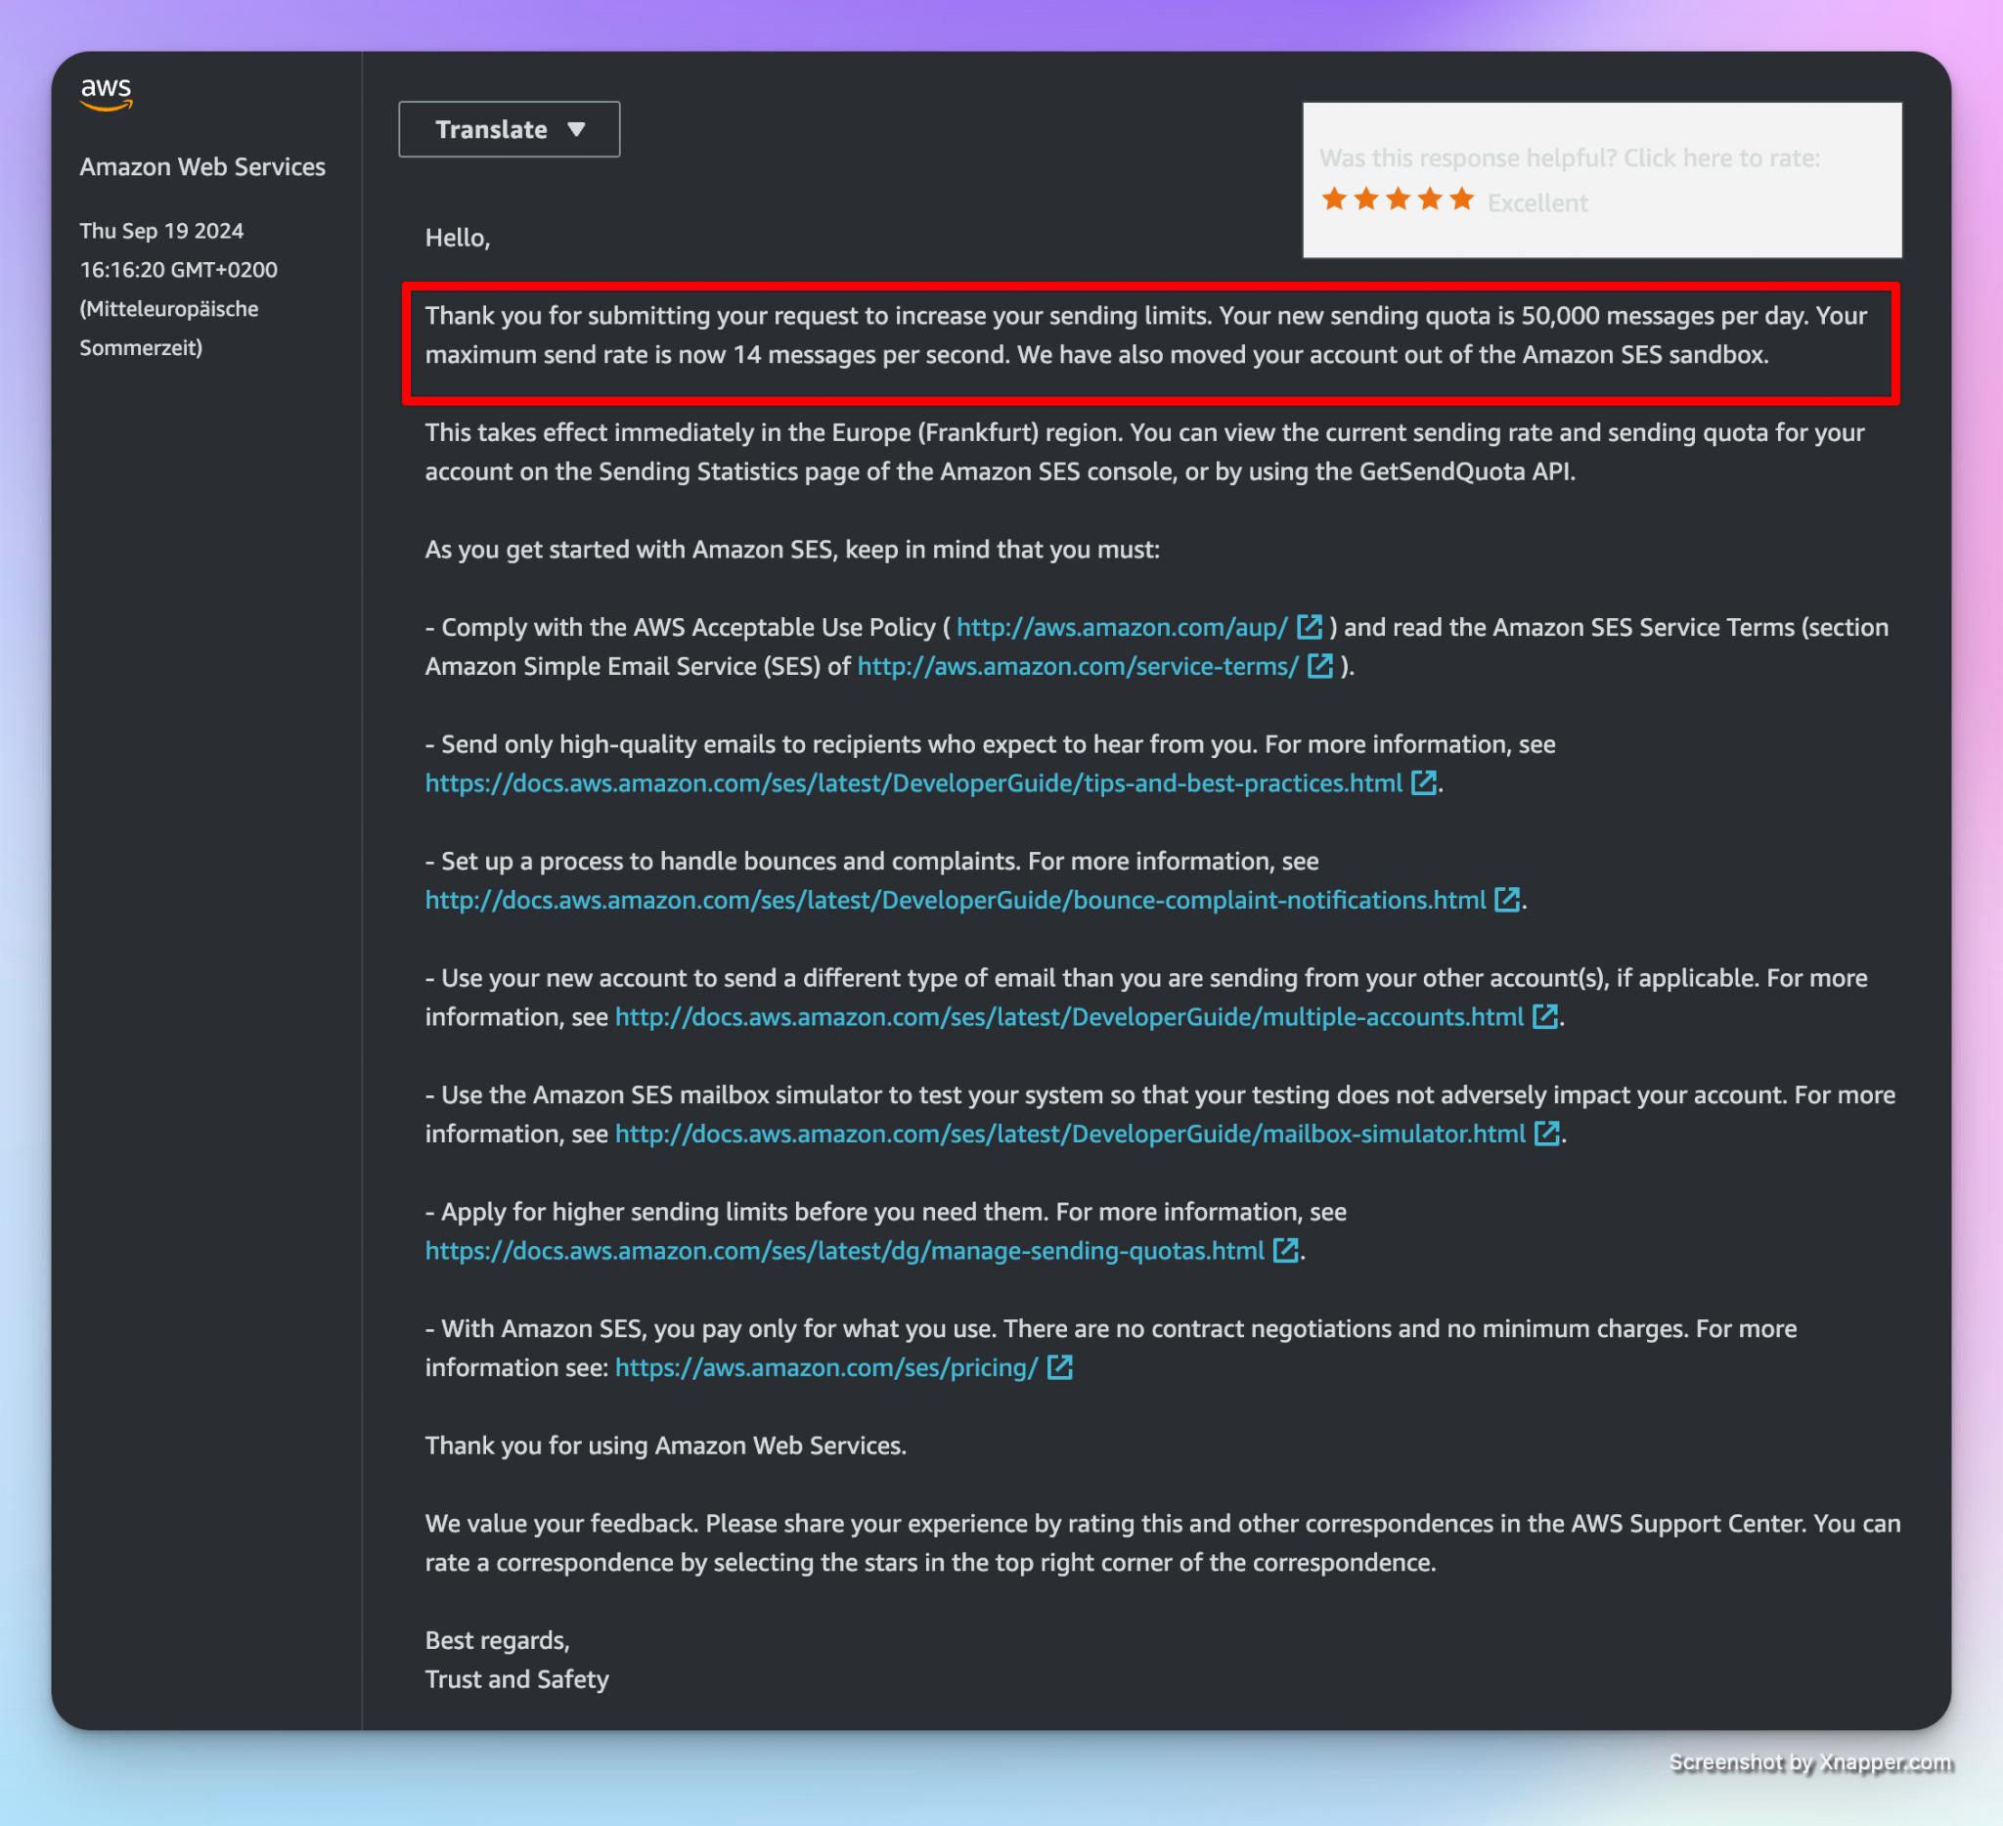
Task: Click external icon beside tips-and-best-practices link
Action: [1424, 782]
